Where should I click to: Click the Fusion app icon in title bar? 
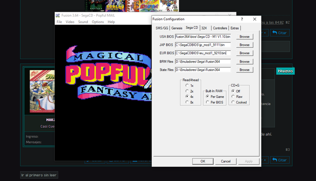pyautogui.click(x=58, y=15)
